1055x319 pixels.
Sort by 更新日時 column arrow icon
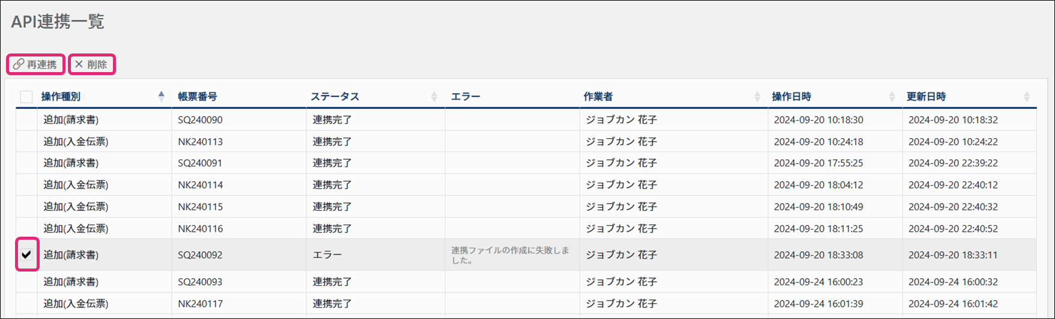(1027, 96)
